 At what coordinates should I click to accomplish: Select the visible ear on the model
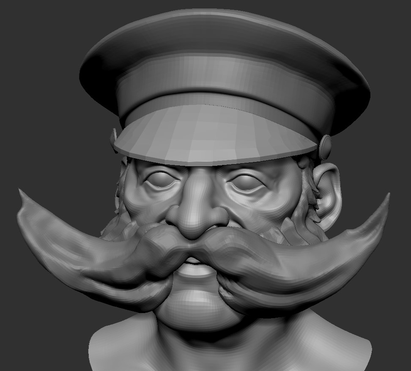tap(328, 190)
